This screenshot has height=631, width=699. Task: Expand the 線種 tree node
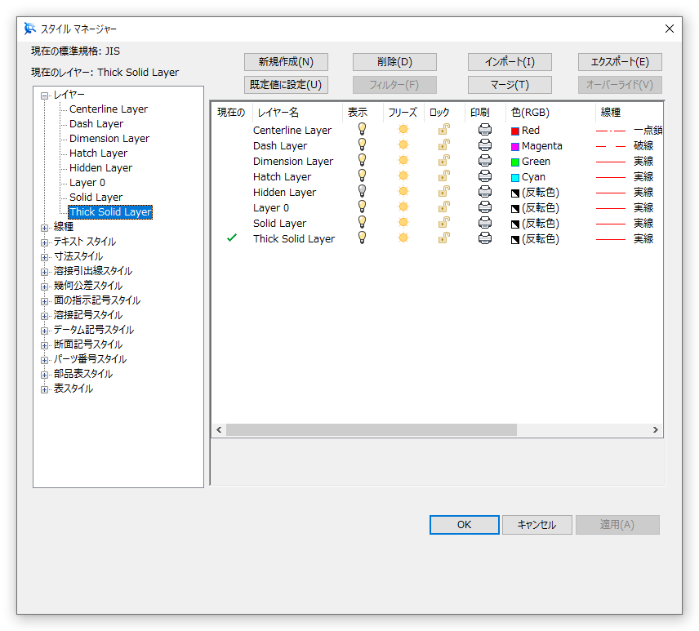click(x=46, y=227)
